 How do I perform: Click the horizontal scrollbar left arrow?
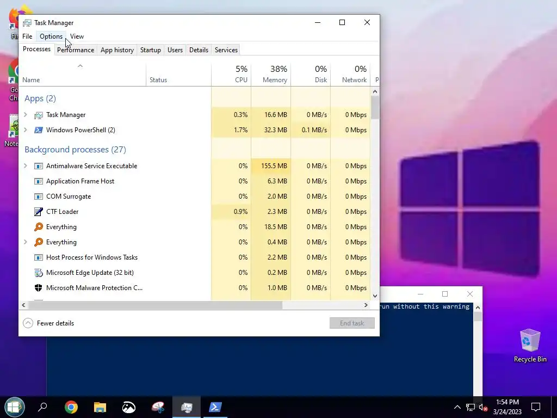click(23, 305)
